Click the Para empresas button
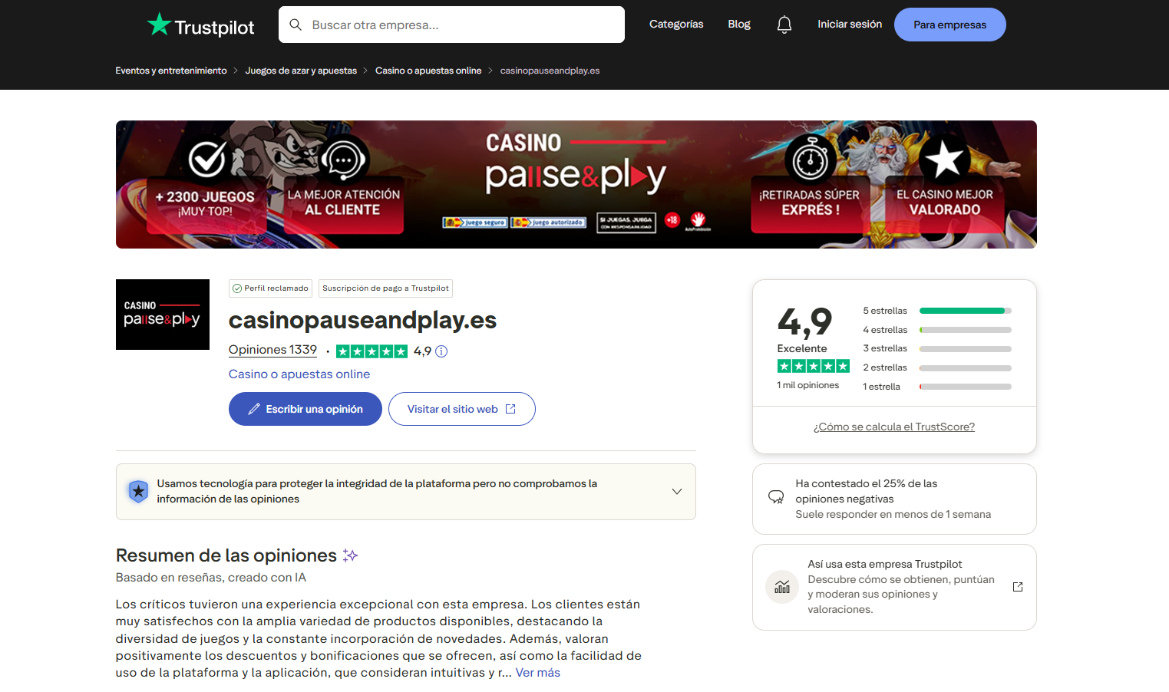1169x692 pixels. tap(949, 24)
